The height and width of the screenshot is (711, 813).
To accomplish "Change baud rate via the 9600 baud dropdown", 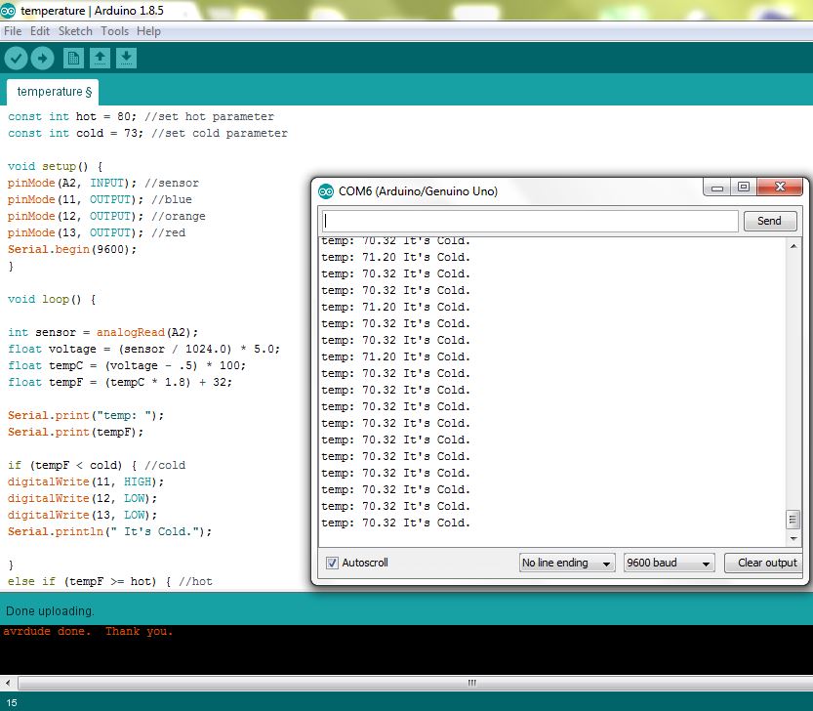I will pos(670,562).
